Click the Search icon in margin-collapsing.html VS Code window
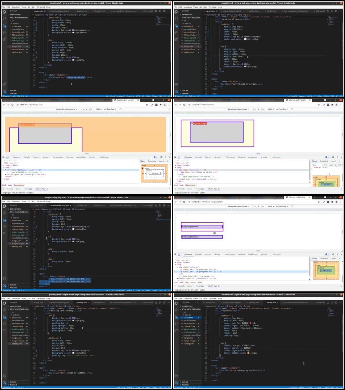This screenshot has width=345, height=390. 4,213
